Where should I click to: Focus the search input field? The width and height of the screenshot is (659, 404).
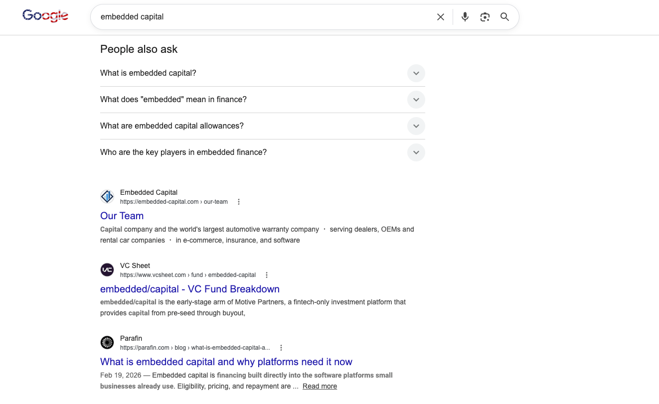pyautogui.click(x=264, y=17)
